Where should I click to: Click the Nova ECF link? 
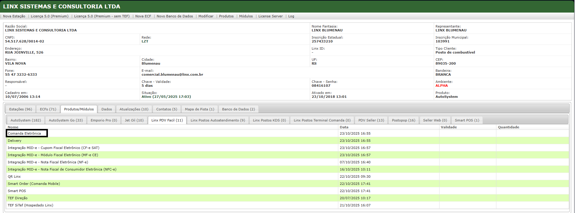tap(143, 16)
